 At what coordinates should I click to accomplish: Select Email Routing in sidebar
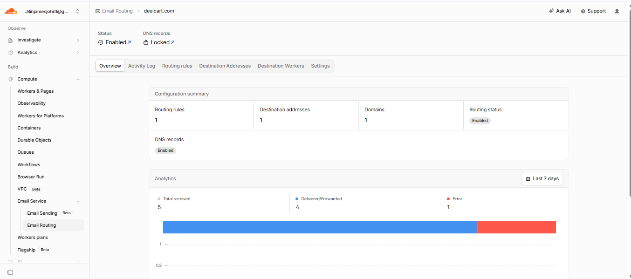coord(53,225)
